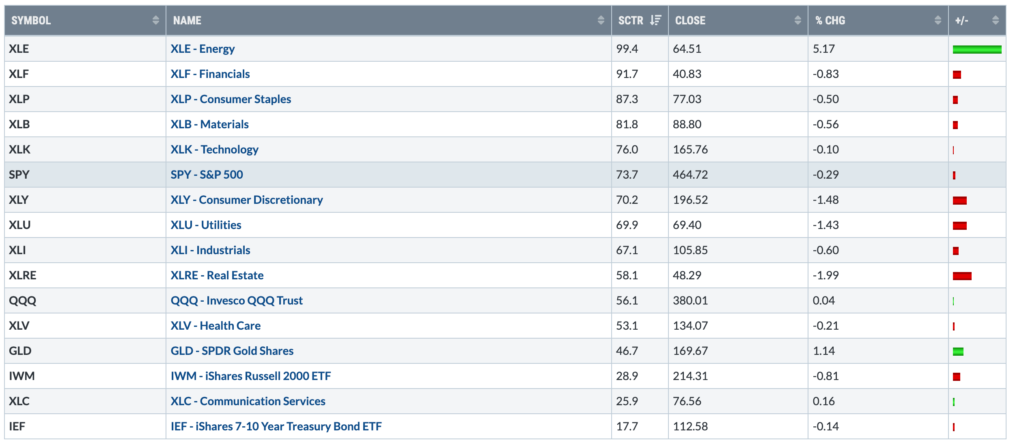The image size is (1013, 445).
Task: Click the red XLRE change bar
Action: pyautogui.click(x=962, y=276)
